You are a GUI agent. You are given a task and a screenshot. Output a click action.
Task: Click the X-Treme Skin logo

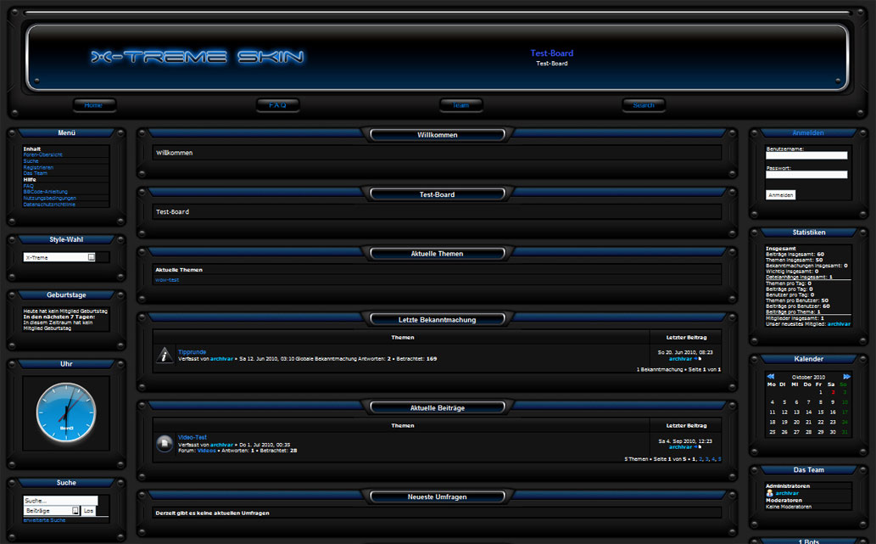198,58
